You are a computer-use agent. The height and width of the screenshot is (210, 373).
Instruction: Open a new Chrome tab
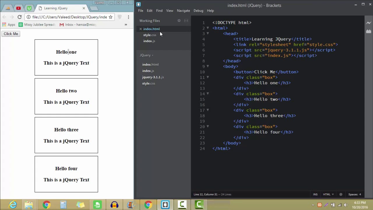94,8
